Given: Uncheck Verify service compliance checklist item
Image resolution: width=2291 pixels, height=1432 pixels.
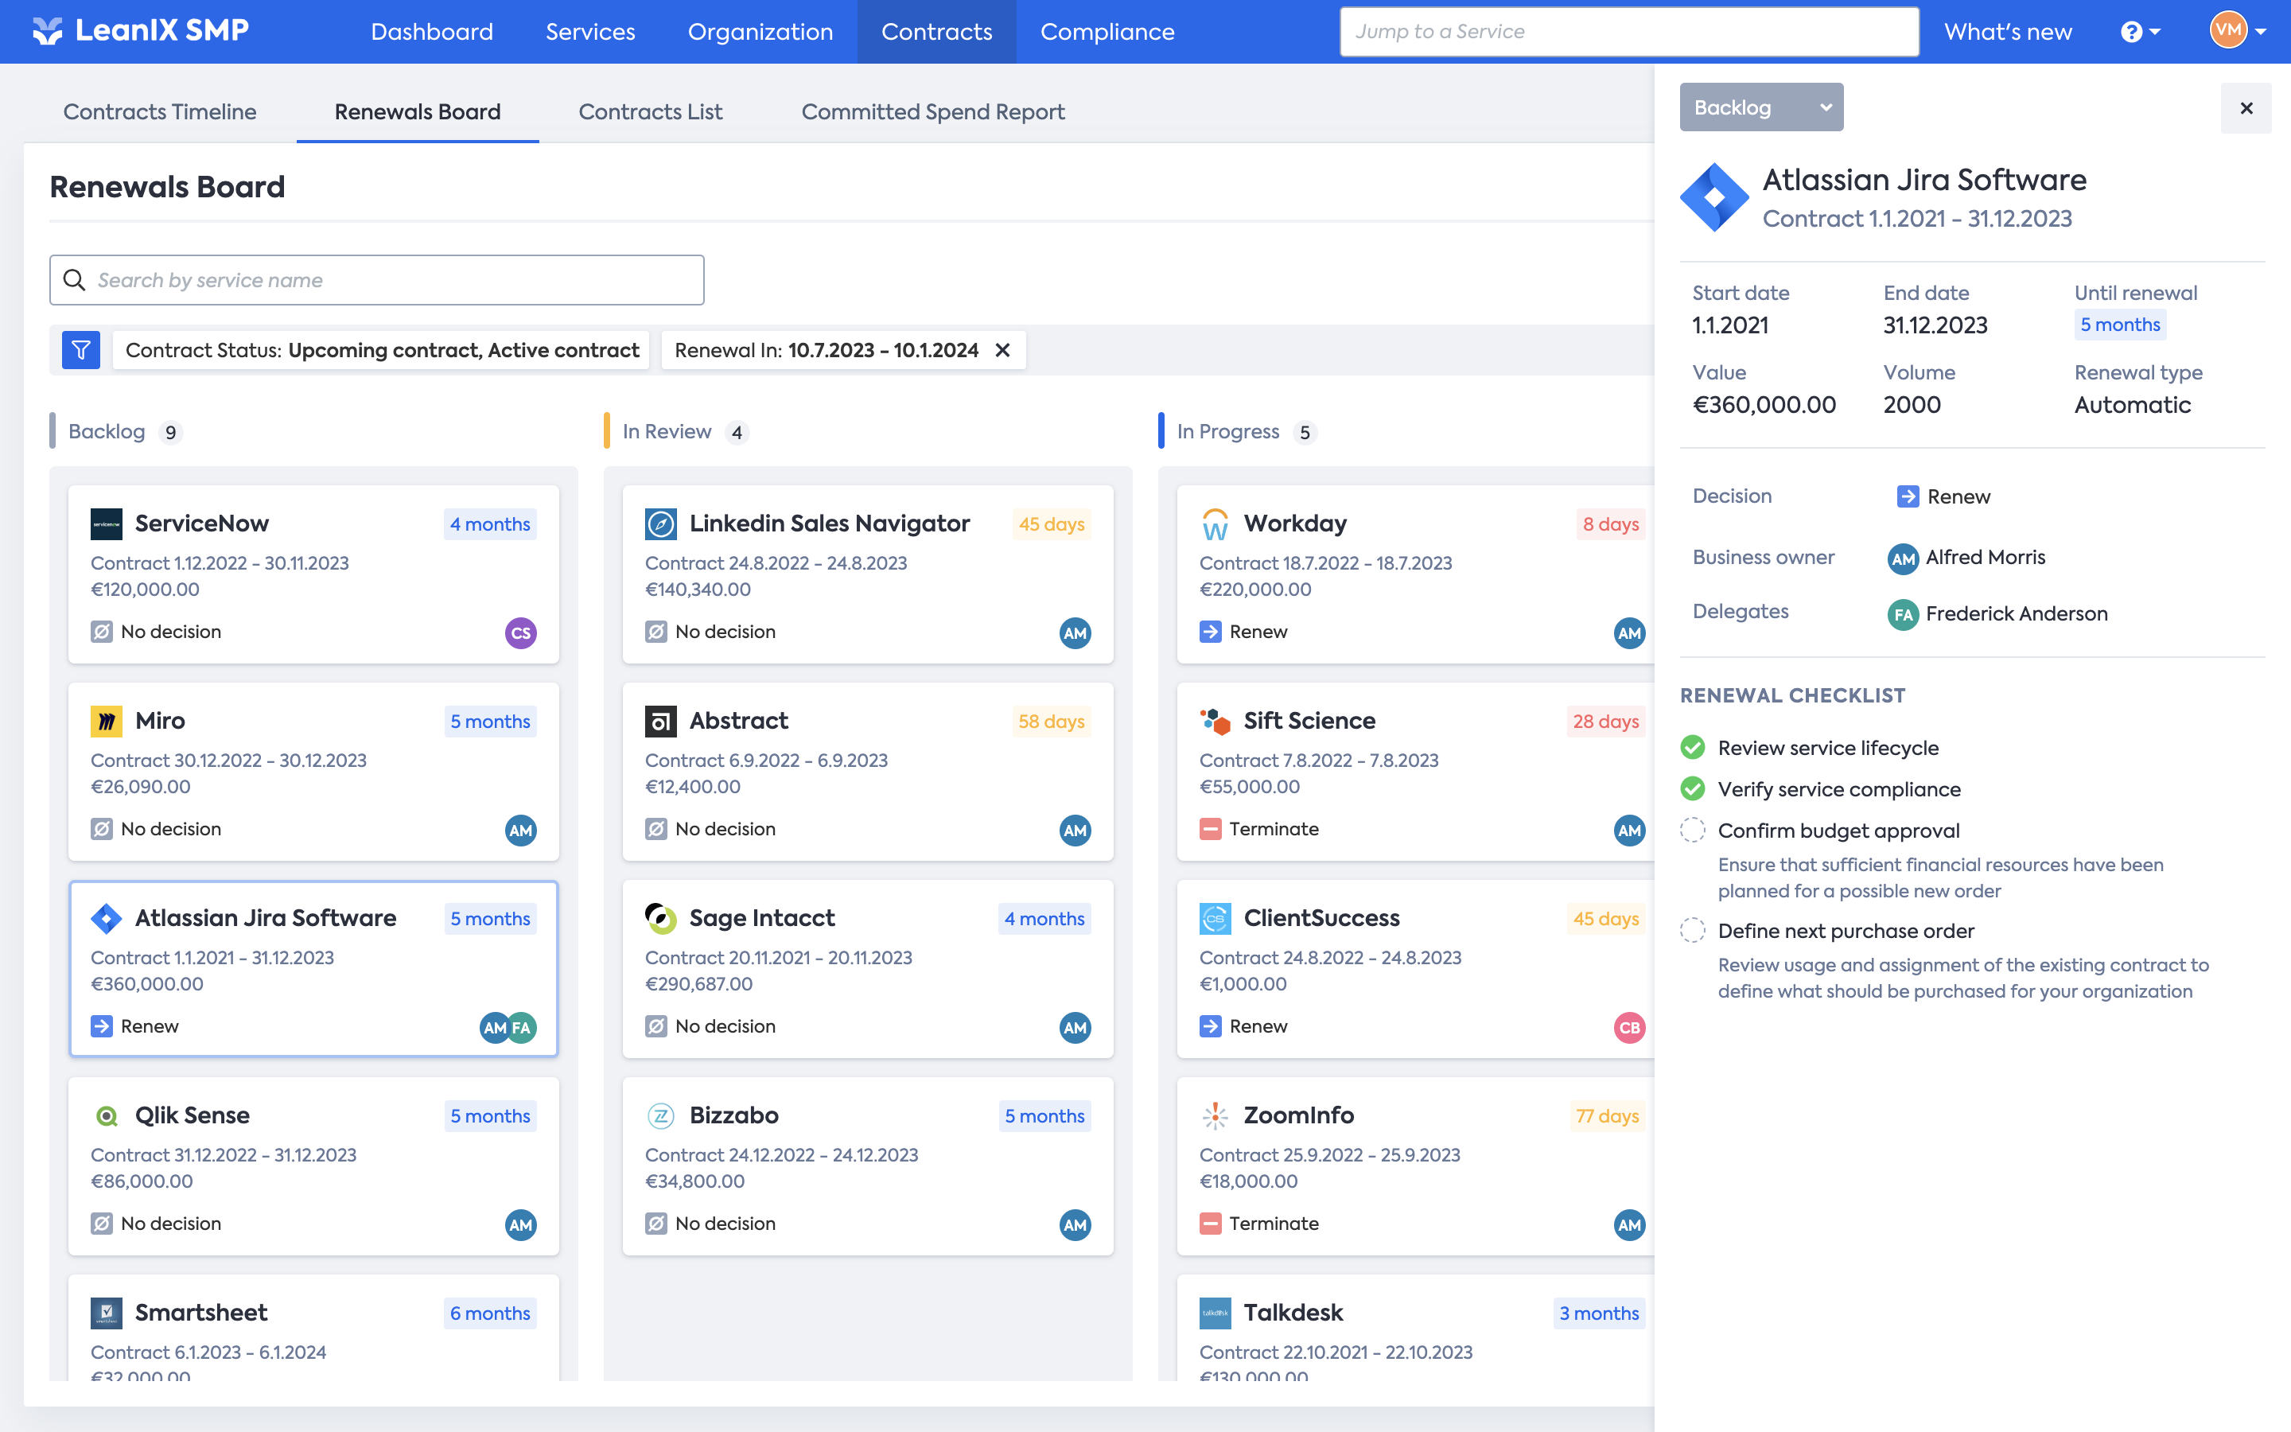Looking at the screenshot, I should [1693, 789].
